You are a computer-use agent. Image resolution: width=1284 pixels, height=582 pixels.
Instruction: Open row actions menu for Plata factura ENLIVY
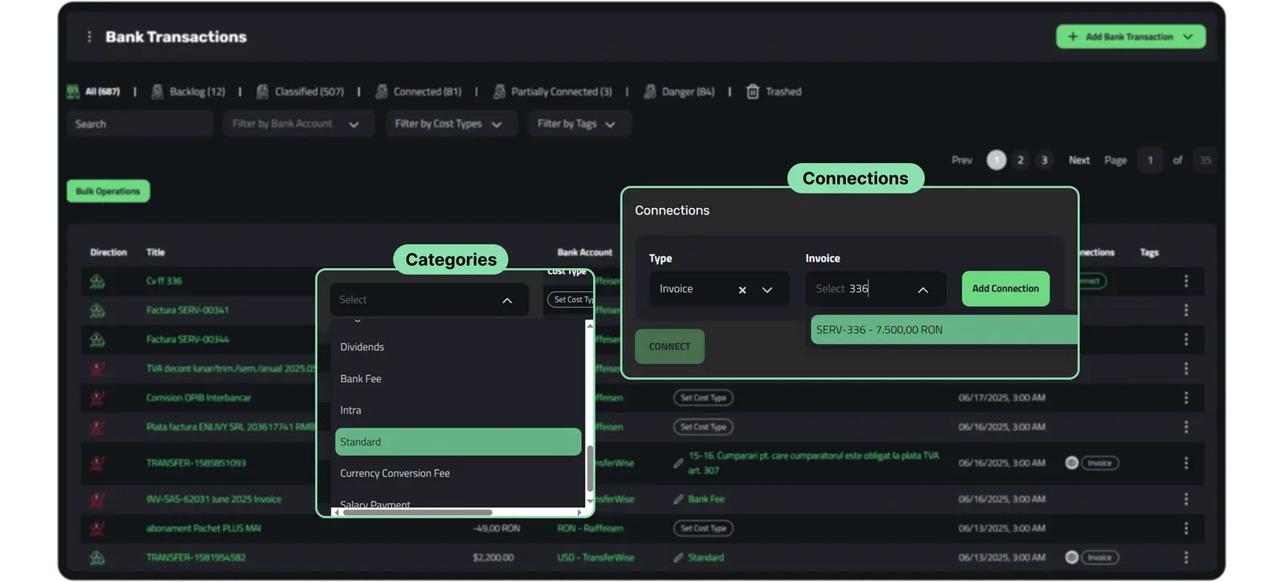tap(1186, 427)
